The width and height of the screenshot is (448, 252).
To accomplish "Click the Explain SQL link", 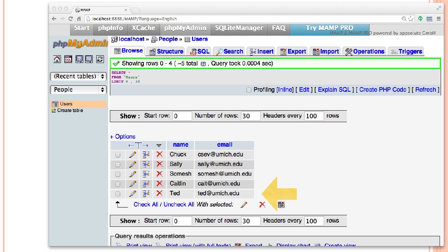I will click(x=334, y=90).
